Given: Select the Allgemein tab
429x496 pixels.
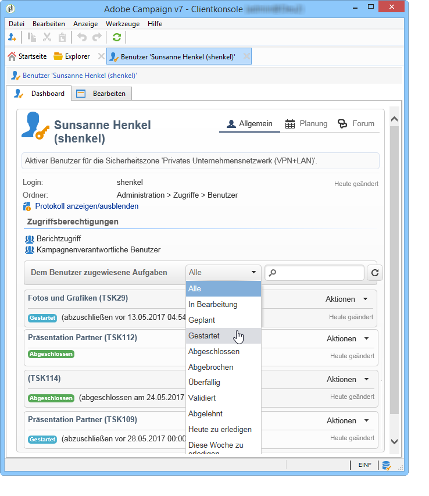Looking at the screenshot, I should pyautogui.click(x=249, y=124).
